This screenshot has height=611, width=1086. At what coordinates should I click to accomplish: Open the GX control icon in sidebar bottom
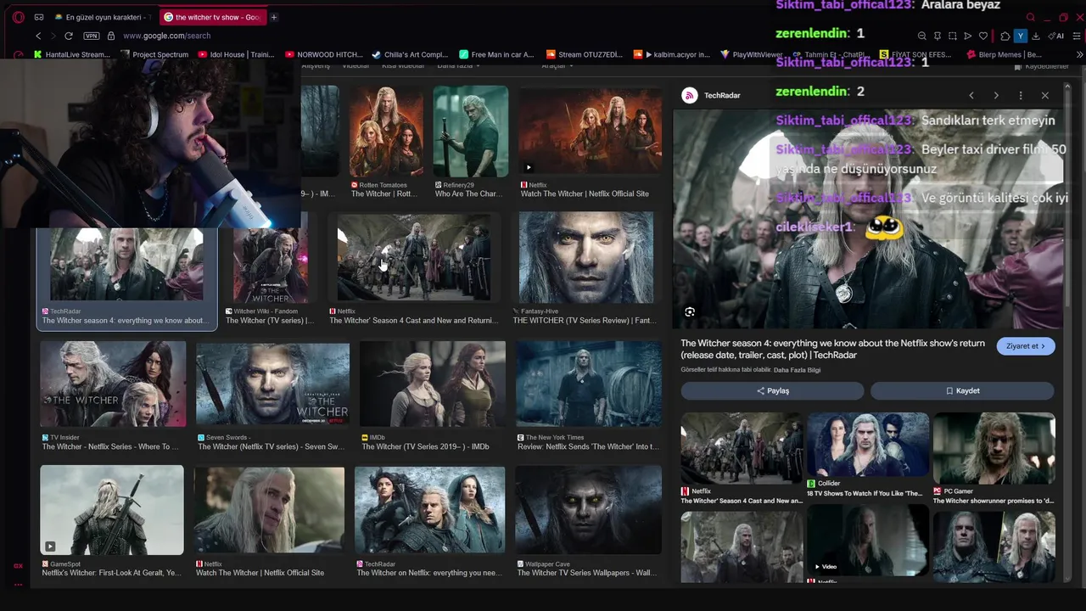[x=18, y=565]
